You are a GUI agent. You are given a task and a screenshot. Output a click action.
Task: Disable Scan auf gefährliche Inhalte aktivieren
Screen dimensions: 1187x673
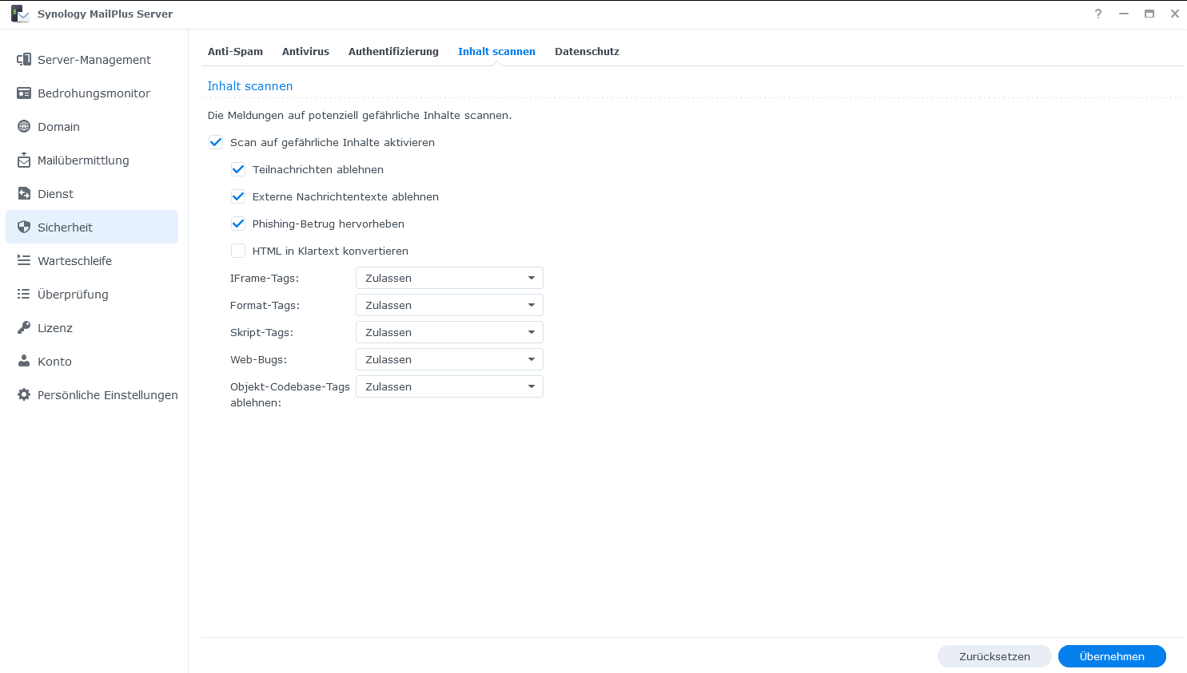point(216,143)
